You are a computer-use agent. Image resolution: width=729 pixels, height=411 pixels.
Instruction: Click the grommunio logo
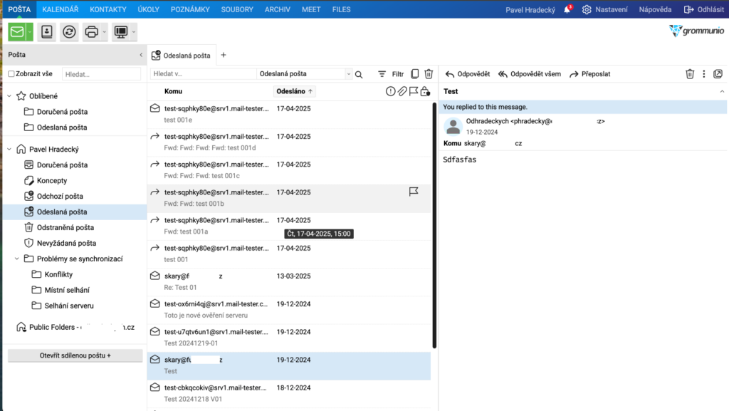click(696, 31)
